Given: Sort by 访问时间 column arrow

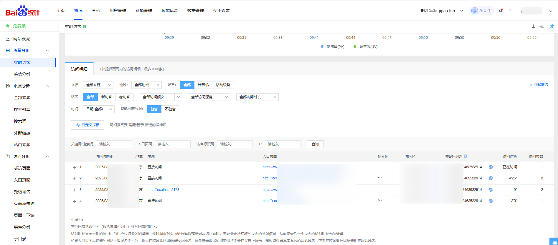Looking at the screenshot, I should tap(111, 156).
